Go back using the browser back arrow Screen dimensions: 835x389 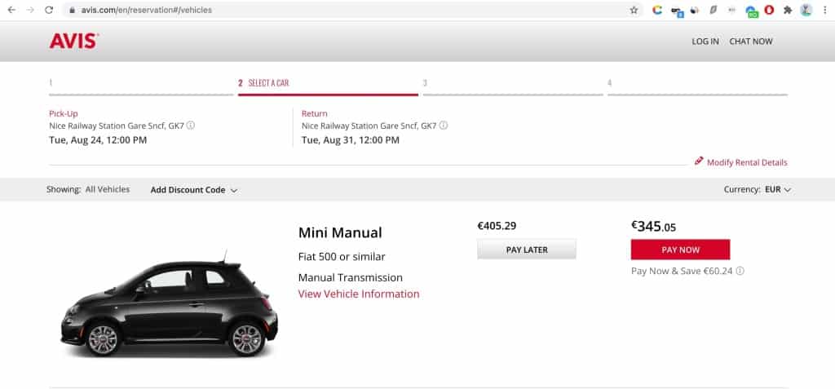11,10
